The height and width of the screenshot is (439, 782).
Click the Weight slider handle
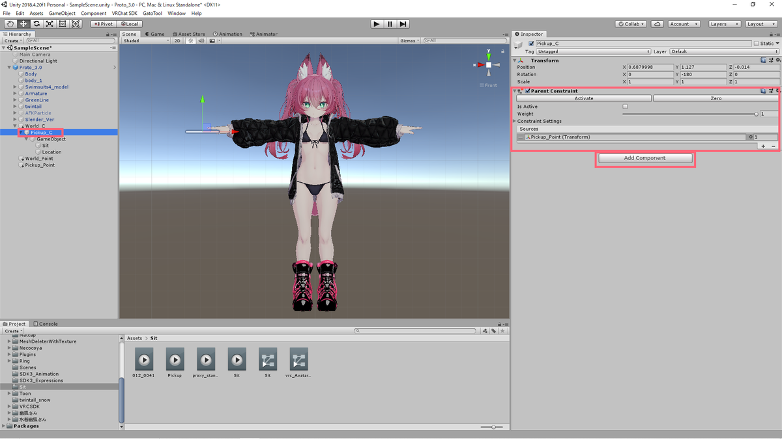pyautogui.click(x=756, y=114)
